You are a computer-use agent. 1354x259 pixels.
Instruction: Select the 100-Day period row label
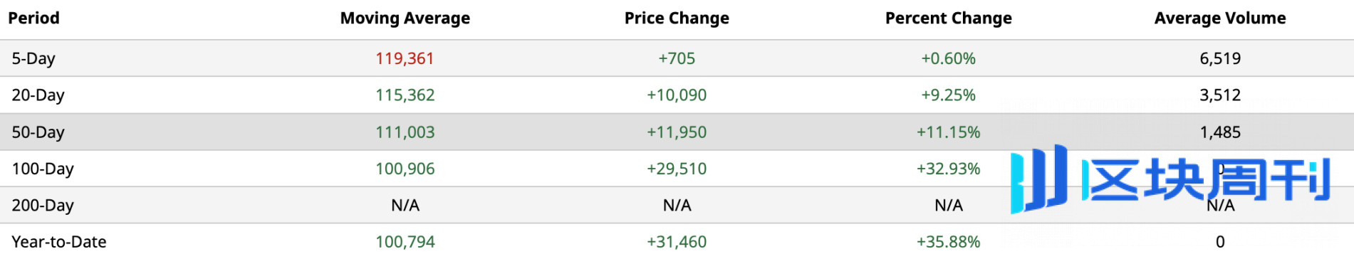point(43,169)
